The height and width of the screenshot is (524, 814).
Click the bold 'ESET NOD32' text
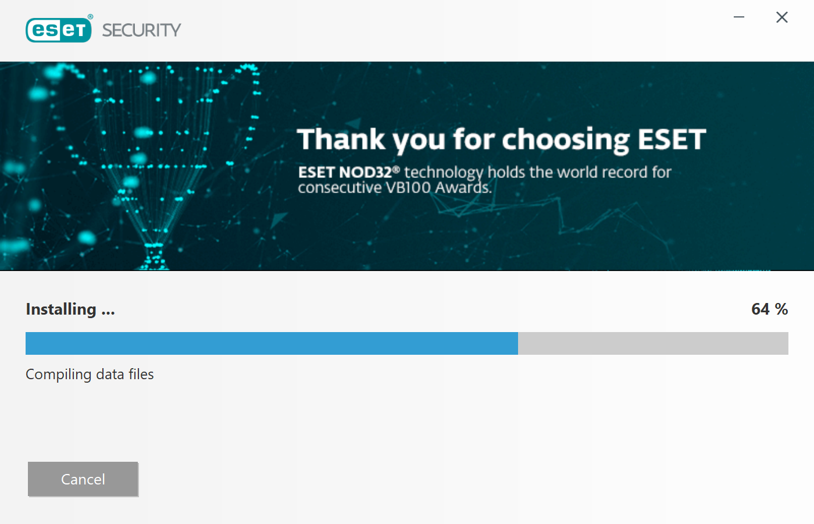tap(345, 172)
